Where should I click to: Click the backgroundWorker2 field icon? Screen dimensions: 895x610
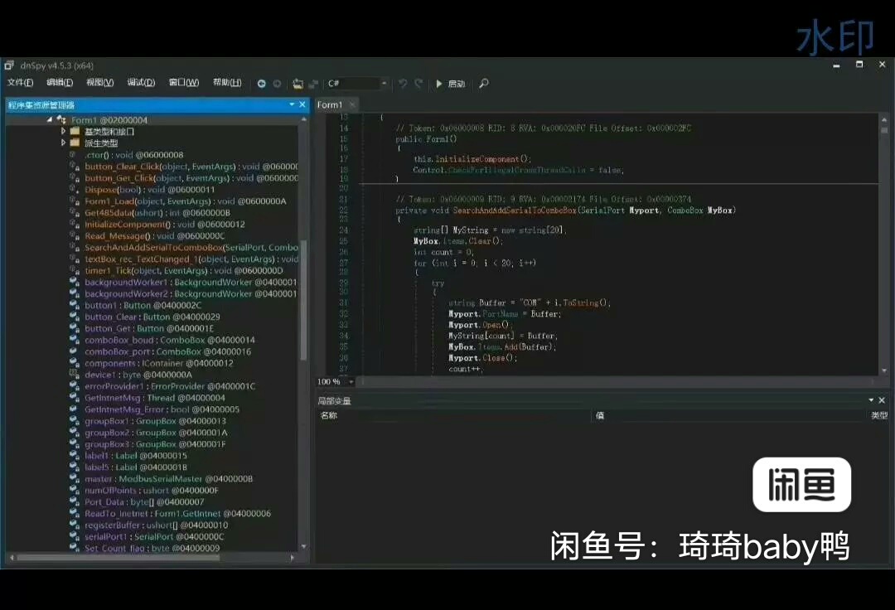[75, 294]
